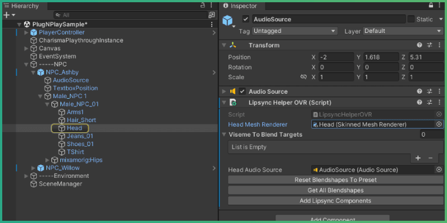Click the Hierarchy panel lock icon
The image size is (447, 223).
coord(202,6)
